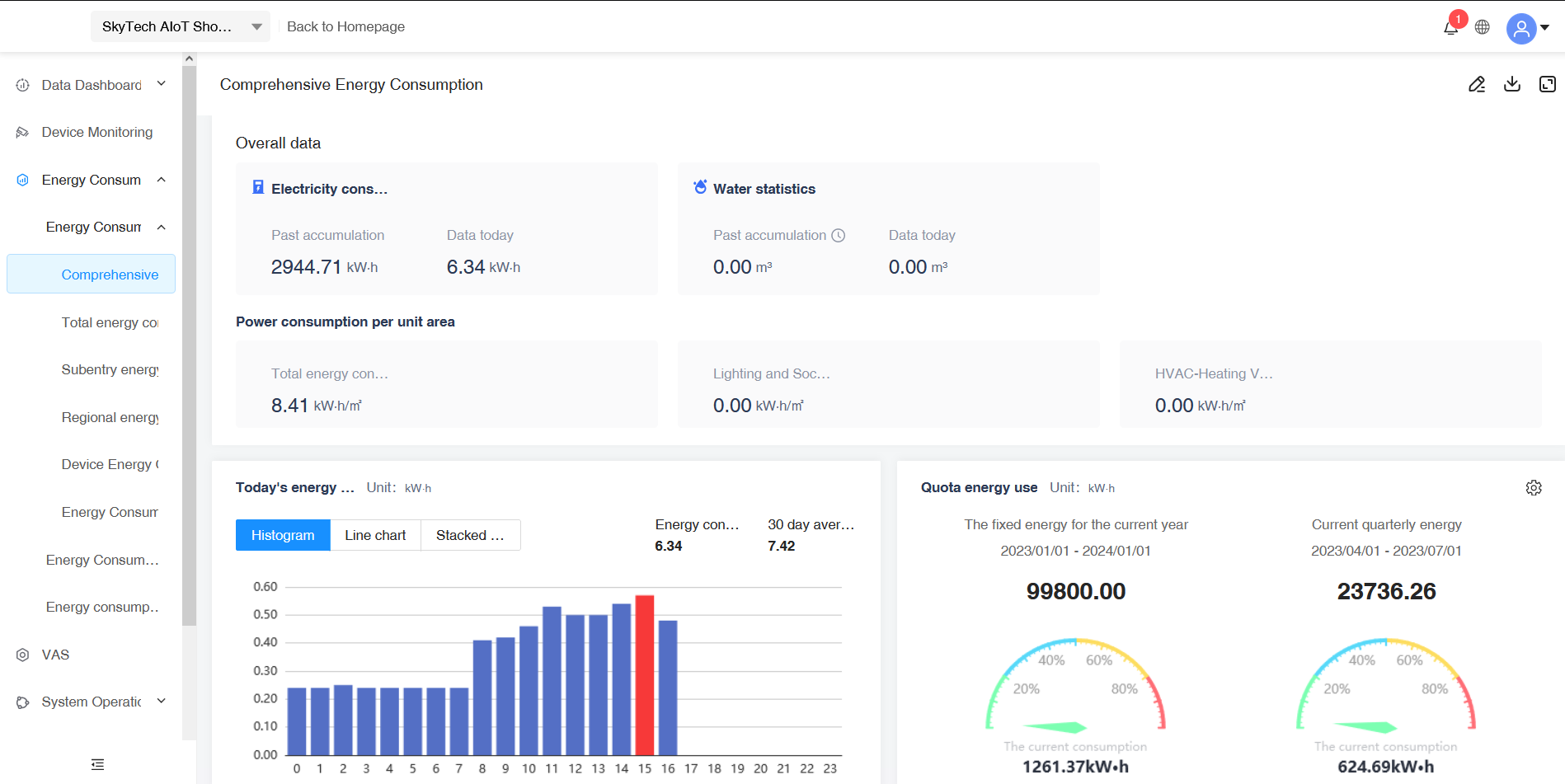
Task: Select the Histogram chart view
Action: tap(283, 535)
